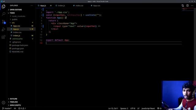Open editor more actions ellipsis

tap(192, 5)
